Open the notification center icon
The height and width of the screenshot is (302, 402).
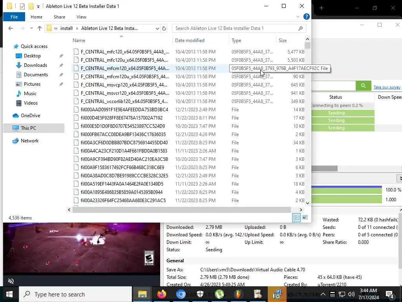pyautogui.click(x=389, y=295)
